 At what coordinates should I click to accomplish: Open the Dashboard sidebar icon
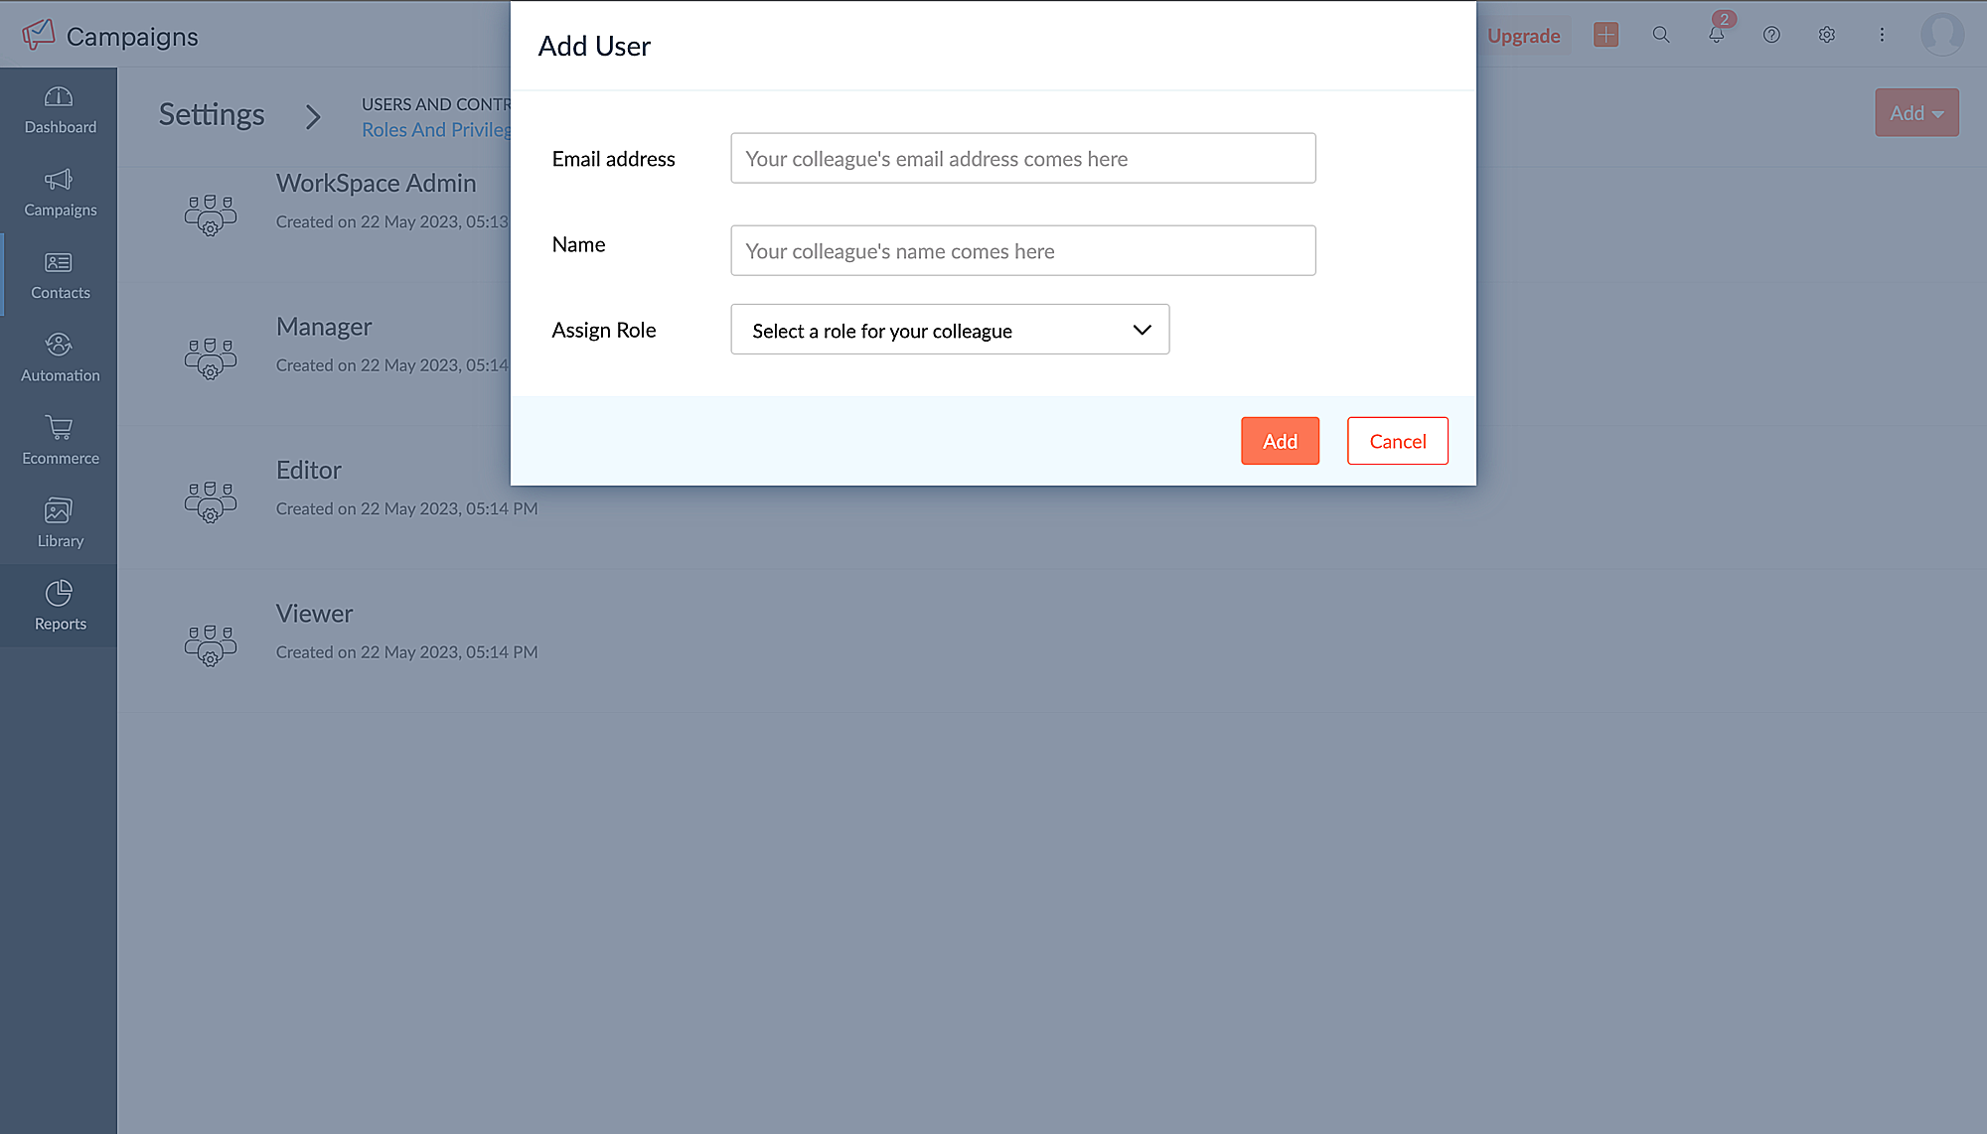[x=59, y=109]
